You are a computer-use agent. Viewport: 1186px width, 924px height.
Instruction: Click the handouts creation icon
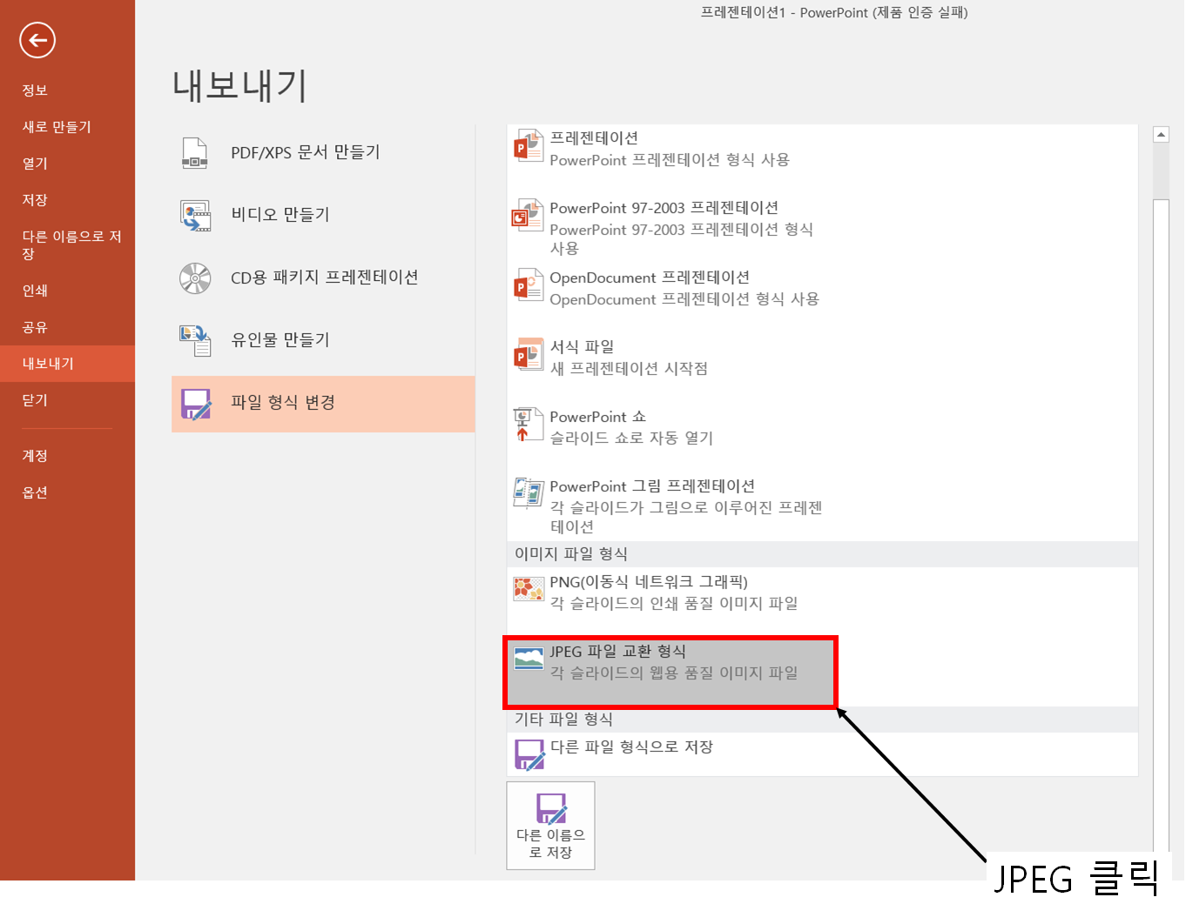tap(195, 341)
